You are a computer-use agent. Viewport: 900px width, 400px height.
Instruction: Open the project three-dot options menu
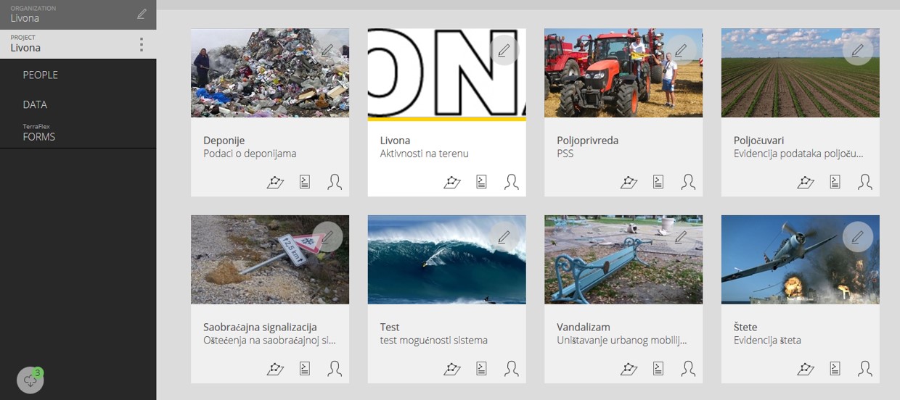pos(142,44)
